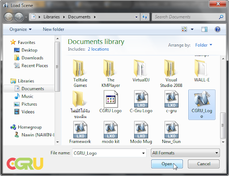The width and height of the screenshot is (229, 176).
Task: Select the Framework LXO file
Action: (80, 133)
